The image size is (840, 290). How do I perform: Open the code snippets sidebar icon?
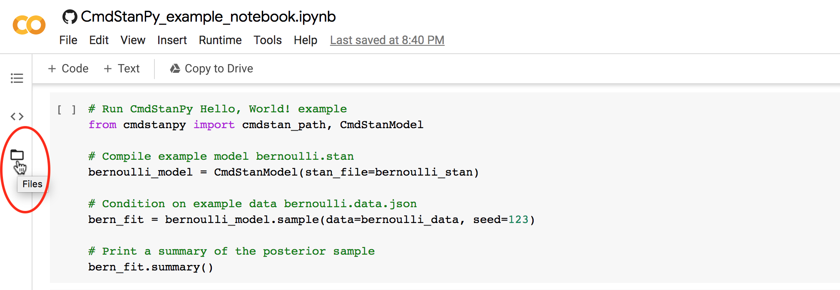click(17, 116)
